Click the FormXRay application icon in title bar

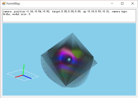4,3
